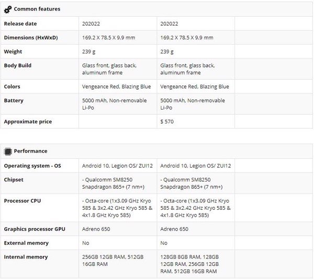Click the chip icon beside Performance

click(x=8, y=152)
